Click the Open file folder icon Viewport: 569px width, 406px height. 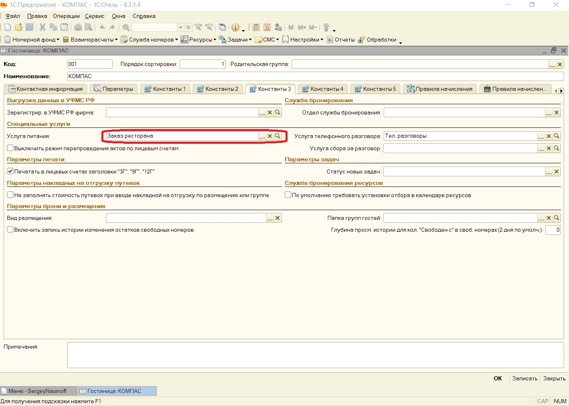(x=19, y=27)
